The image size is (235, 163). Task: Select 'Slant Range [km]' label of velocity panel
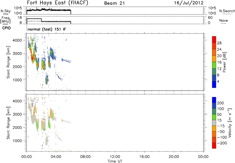click(8, 123)
